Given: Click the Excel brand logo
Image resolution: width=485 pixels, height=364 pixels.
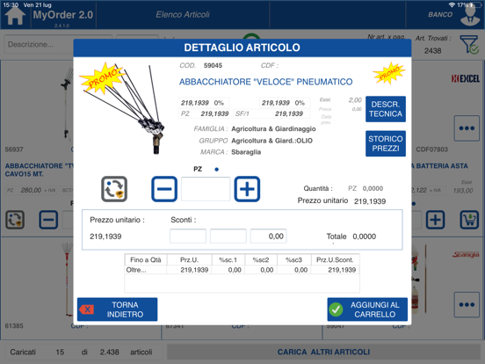Looking at the screenshot, I should tap(465, 78).
